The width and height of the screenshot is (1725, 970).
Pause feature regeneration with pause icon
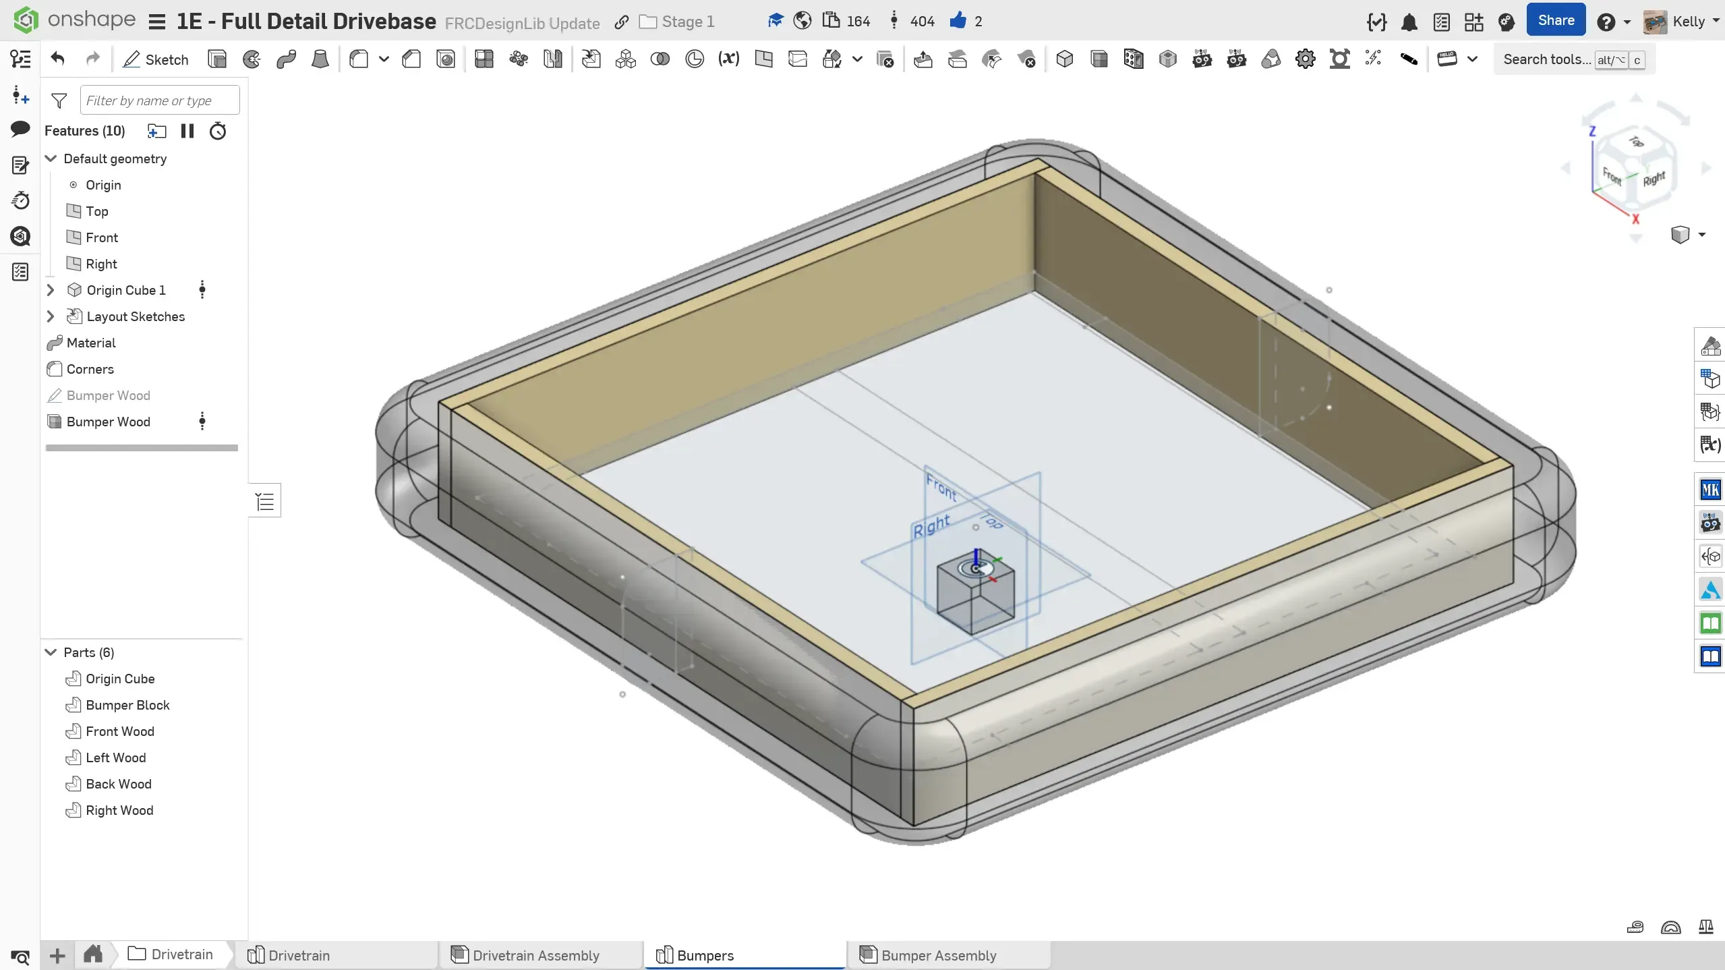coord(187,131)
